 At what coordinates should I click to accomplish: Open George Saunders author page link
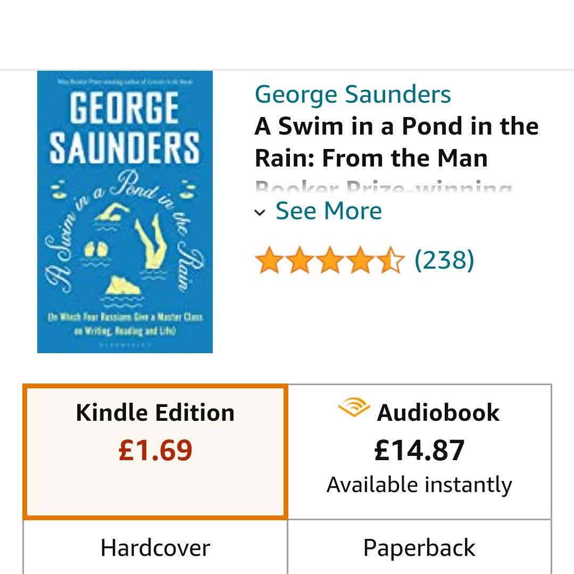point(353,95)
